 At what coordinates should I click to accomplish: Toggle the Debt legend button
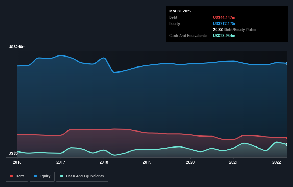coord(17,176)
